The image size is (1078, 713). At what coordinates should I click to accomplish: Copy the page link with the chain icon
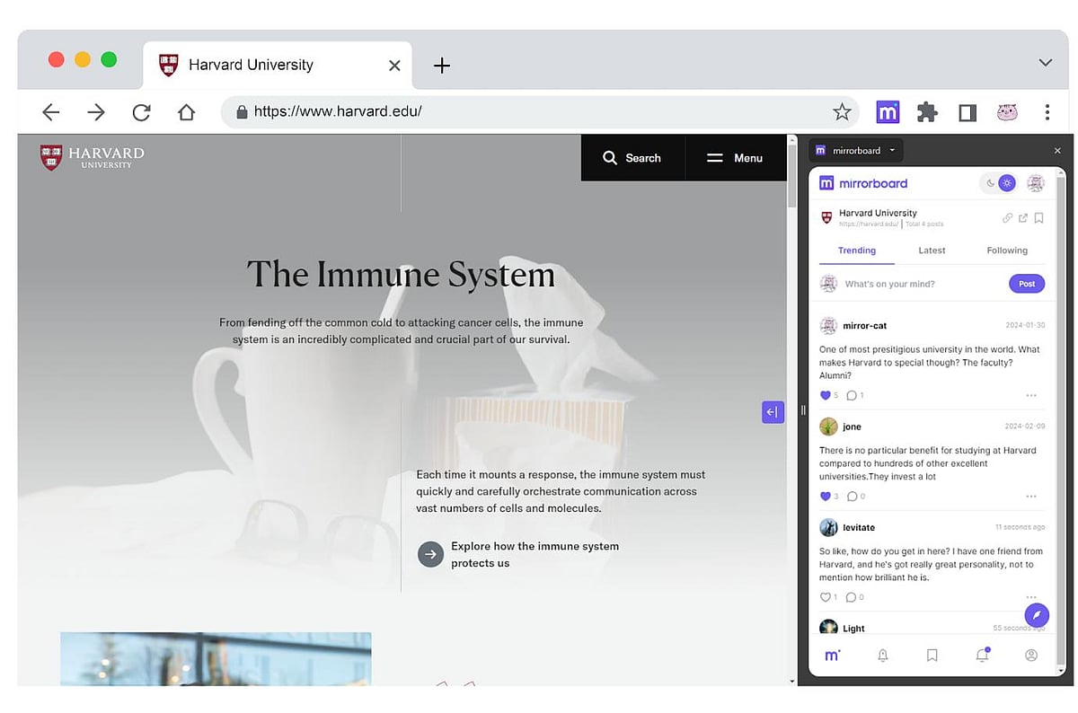pyautogui.click(x=1007, y=218)
